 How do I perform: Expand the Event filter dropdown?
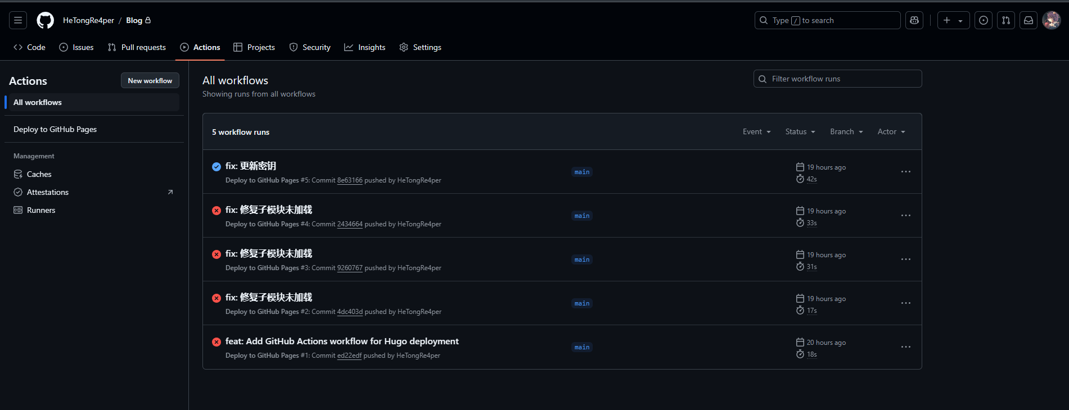[x=756, y=131]
